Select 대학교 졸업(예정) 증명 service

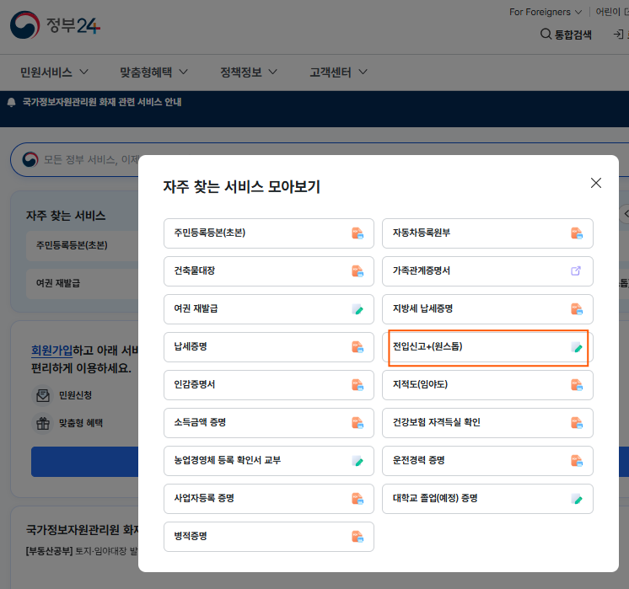point(487,498)
